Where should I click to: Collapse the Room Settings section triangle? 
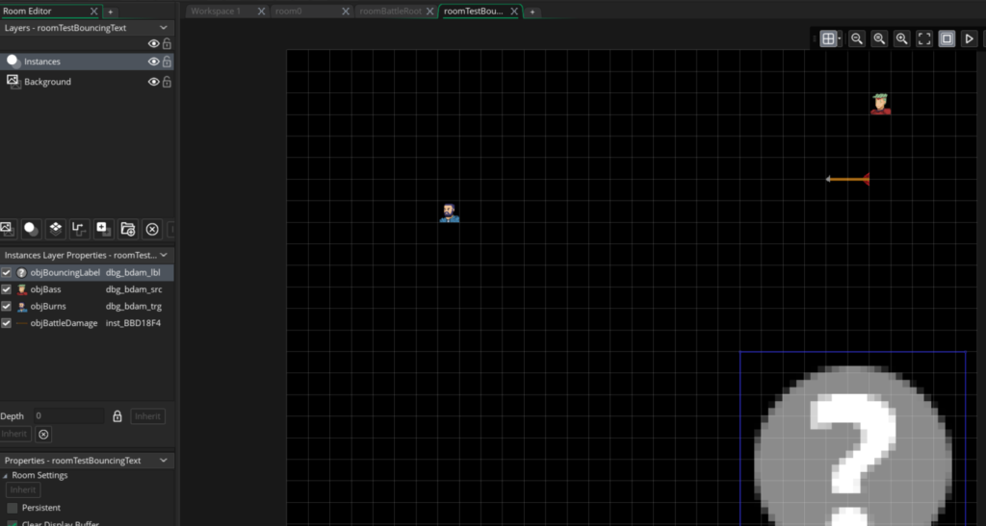click(5, 476)
